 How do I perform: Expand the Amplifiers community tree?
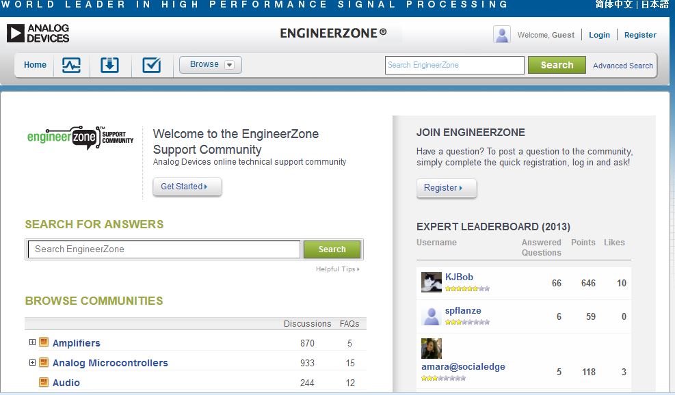click(32, 342)
